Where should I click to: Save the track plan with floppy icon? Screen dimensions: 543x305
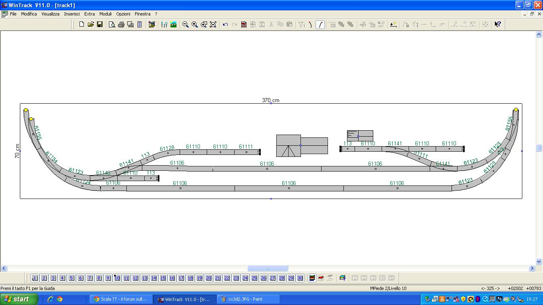[x=100, y=24]
